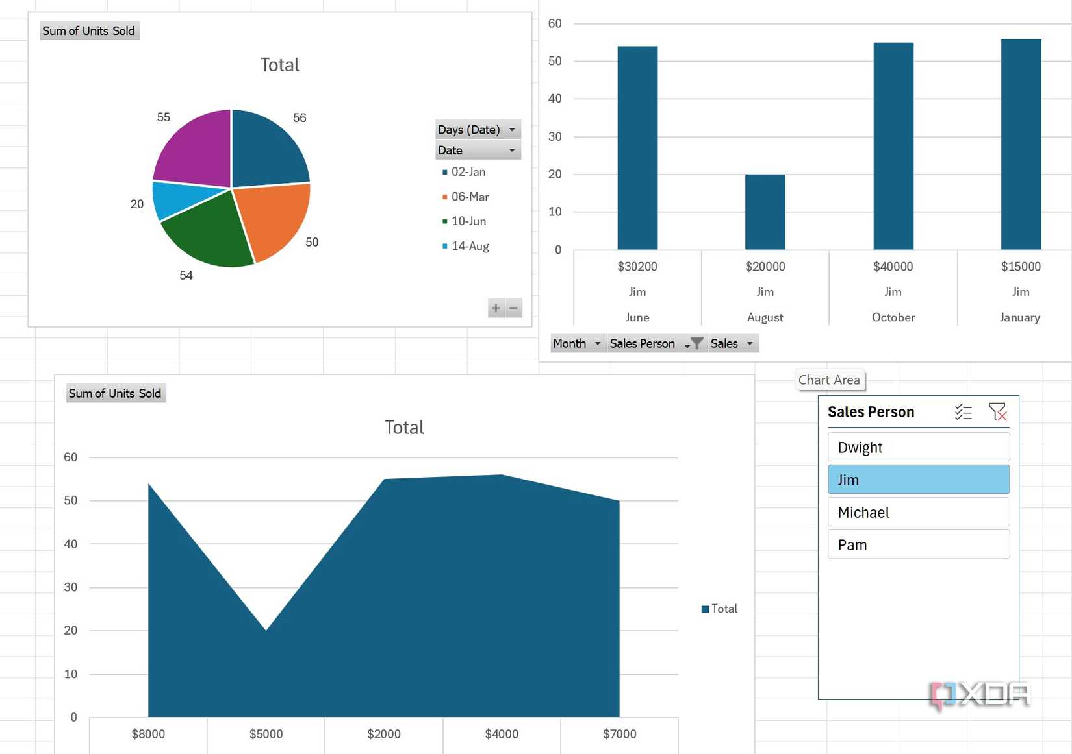Open the Date field dropdown on pie chart
This screenshot has height=754, width=1072.
[x=511, y=150]
